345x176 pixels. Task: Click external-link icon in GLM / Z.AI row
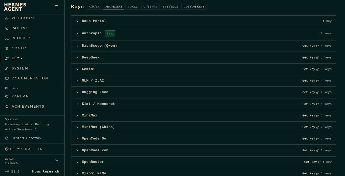pos(317,81)
